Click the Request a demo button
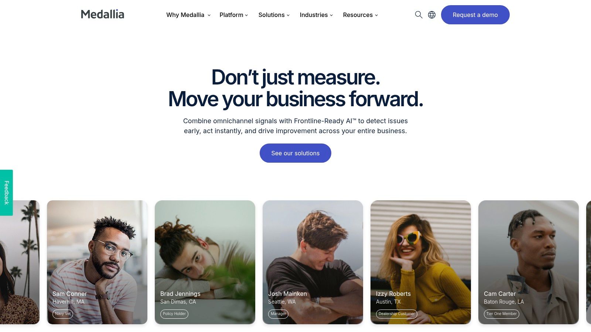The image size is (591, 332). [475, 15]
